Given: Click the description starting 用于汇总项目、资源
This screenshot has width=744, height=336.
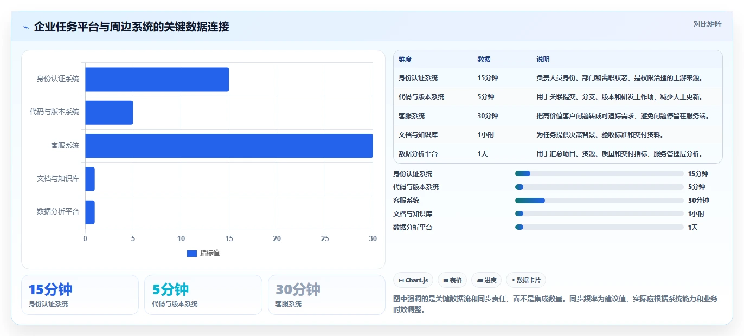Looking at the screenshot, I should coord(620,154).
